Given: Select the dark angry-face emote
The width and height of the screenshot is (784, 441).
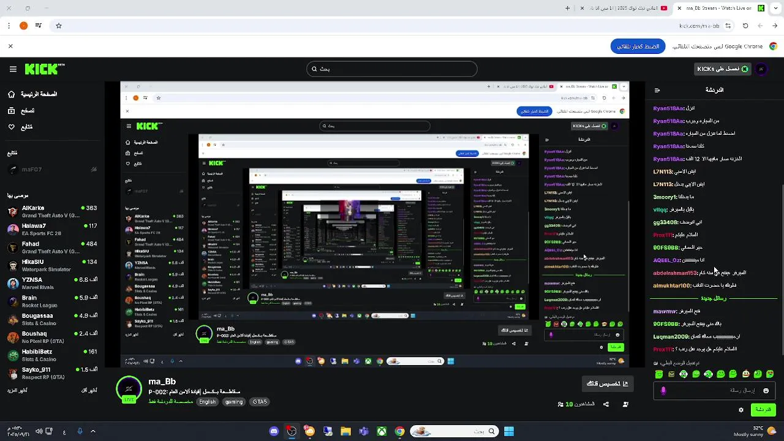Looking at the screenshot, I should tap(671, 374).
